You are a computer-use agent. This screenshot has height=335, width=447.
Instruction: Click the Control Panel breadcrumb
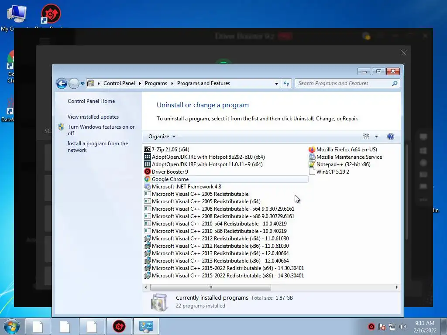[x=119, y=83]
